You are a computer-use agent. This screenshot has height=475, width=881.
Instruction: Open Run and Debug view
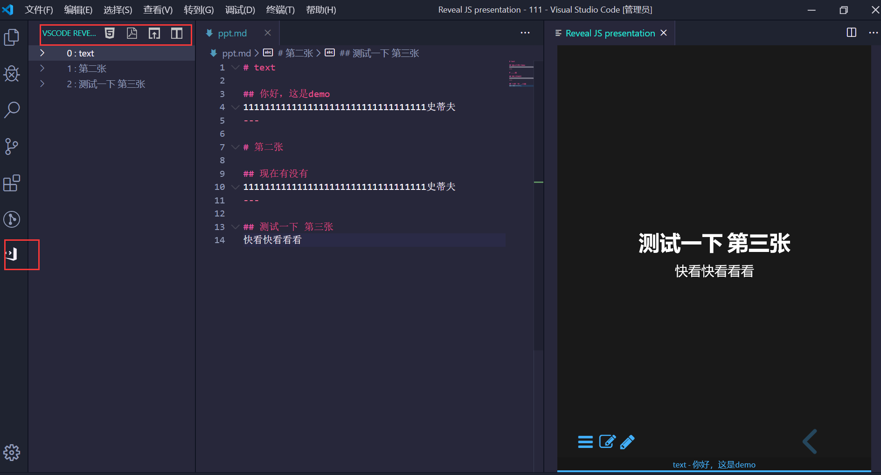[11, 74]
